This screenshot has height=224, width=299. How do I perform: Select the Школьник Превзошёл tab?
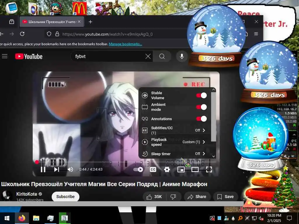click(x=52, y=22)
